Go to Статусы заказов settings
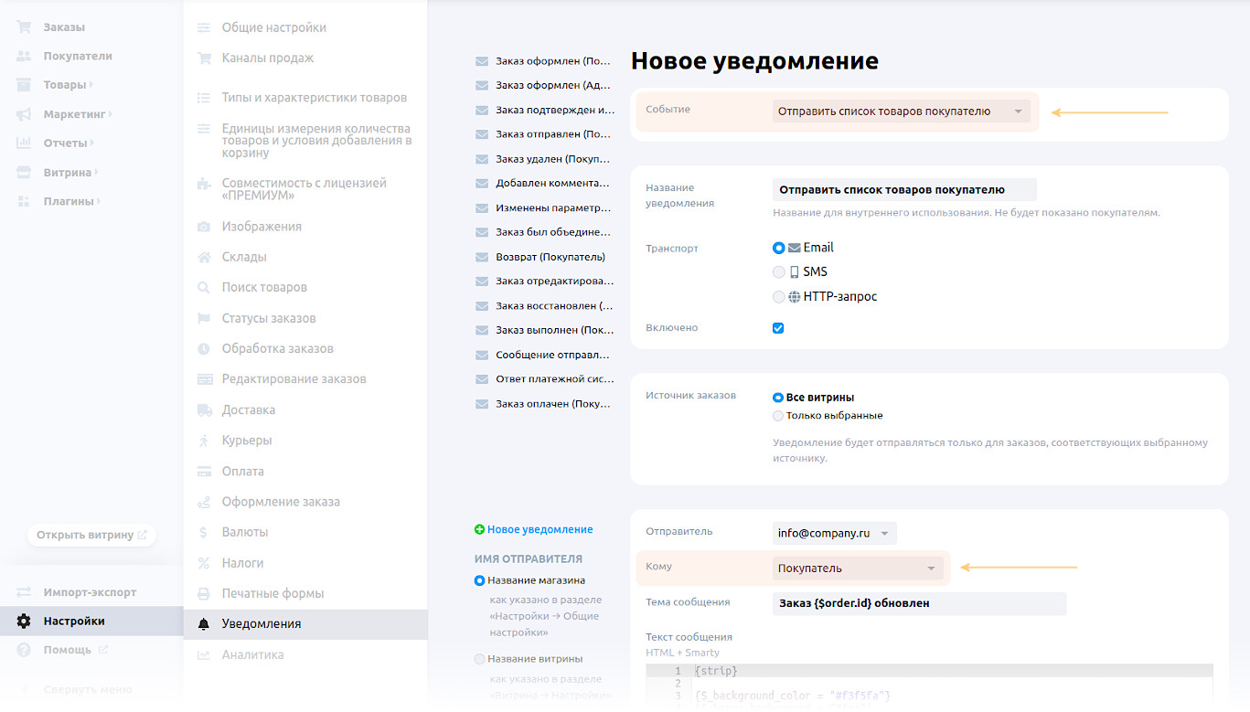 click(268, 319)
